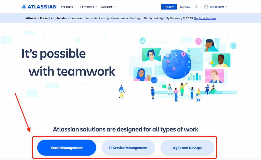Switch to IT Service Management
Image resolution: width=261 pixels, height=160 pixels.
pos(128,148)
